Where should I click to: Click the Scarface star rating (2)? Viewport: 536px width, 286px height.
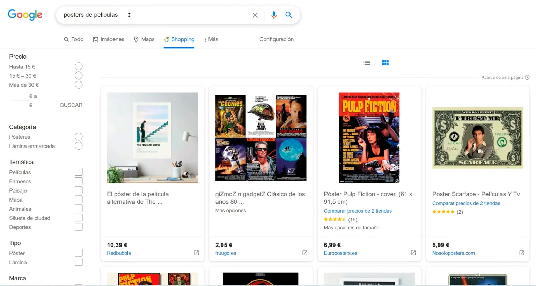(x=448, y=212)
